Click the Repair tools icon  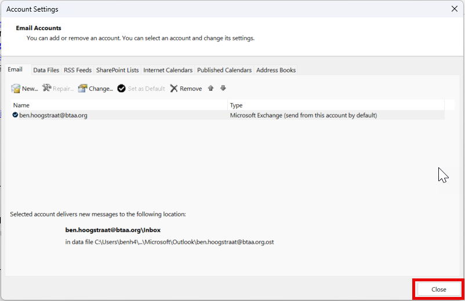(46, 88)
